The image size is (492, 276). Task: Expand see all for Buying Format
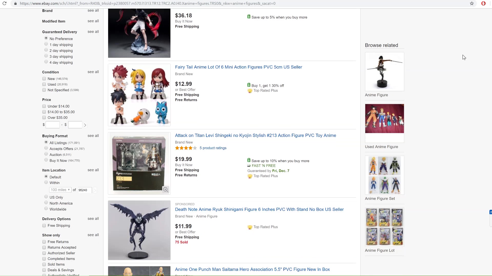93,136
